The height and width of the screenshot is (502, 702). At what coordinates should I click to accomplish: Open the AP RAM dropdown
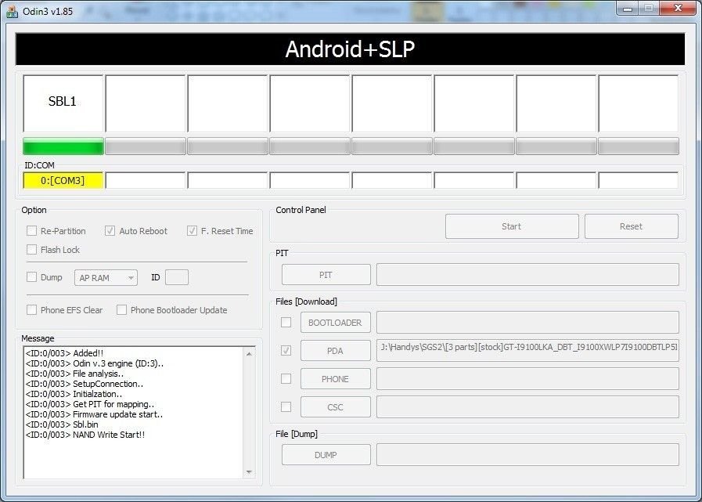coord(106,278)
